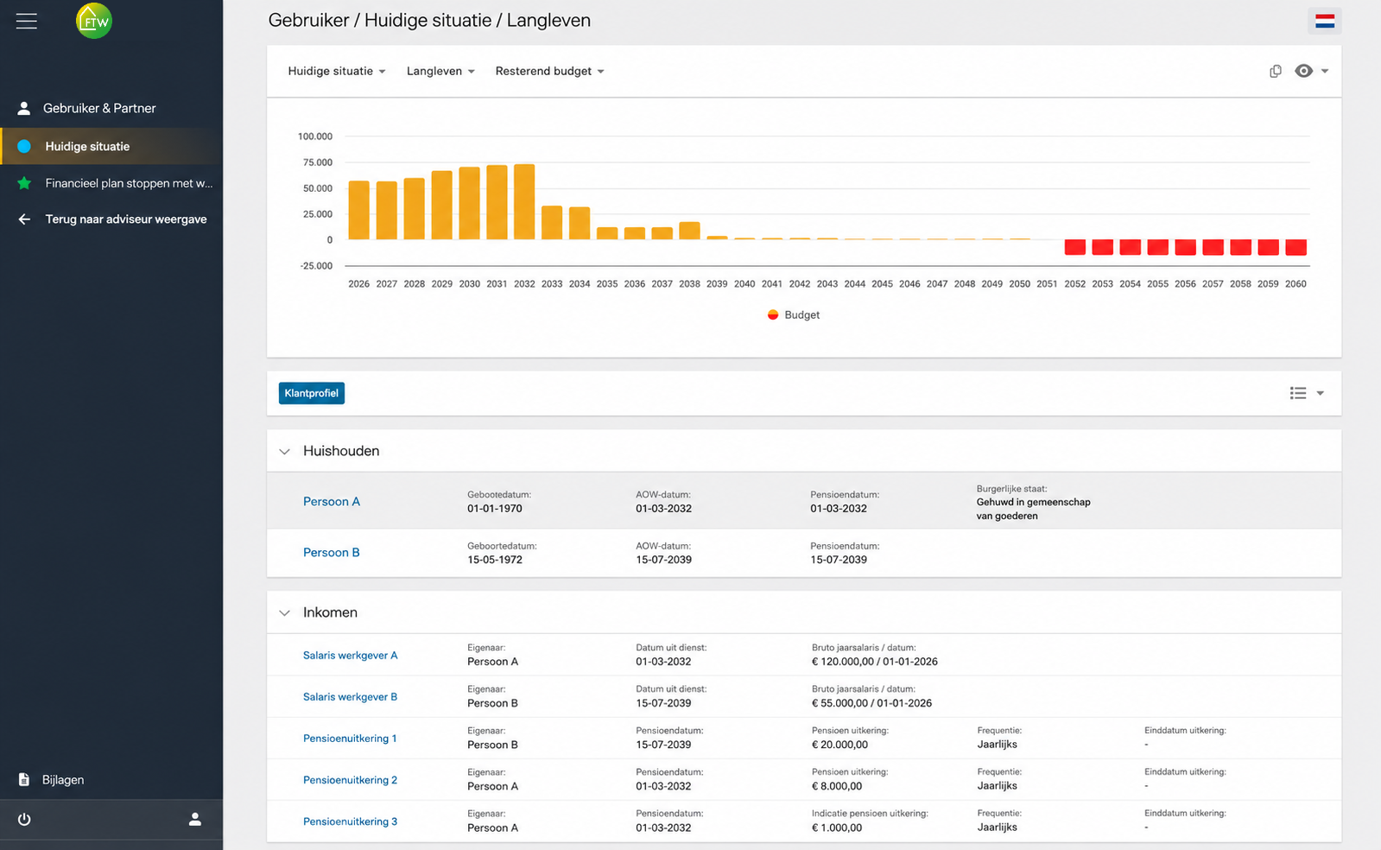
Task: Click the 2038 orange bar in chart
Action: coord(689,231)
